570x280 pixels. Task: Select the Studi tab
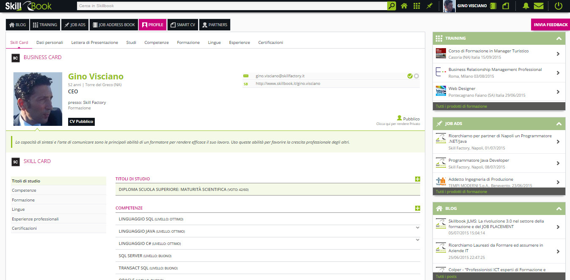coord(131,43)
